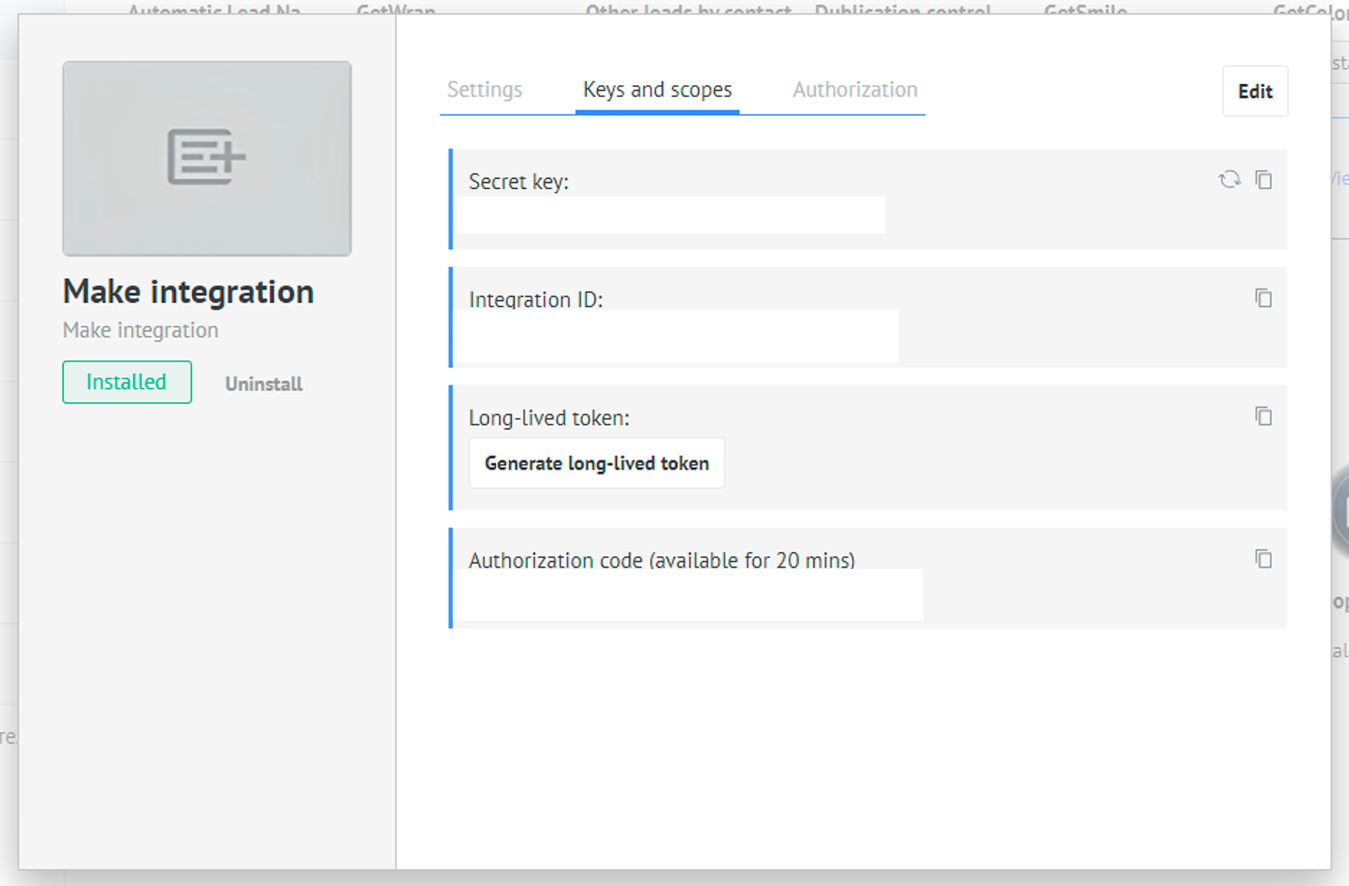
Task: Select the Keys and scopes tab
Action: point(658,89)
